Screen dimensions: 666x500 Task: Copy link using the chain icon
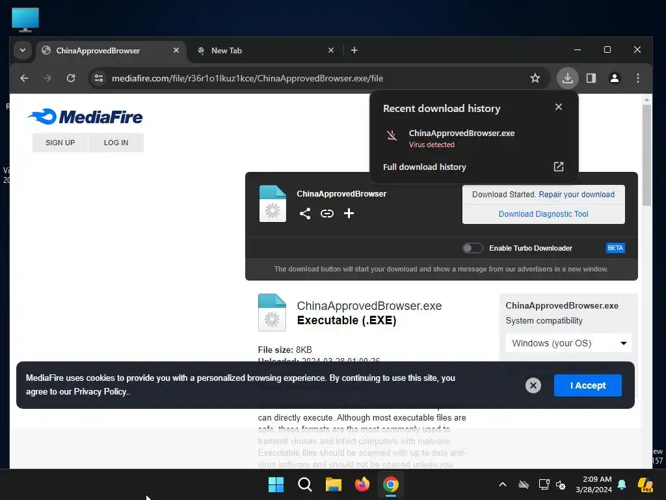pyautogui.click(x=326, y=214)
